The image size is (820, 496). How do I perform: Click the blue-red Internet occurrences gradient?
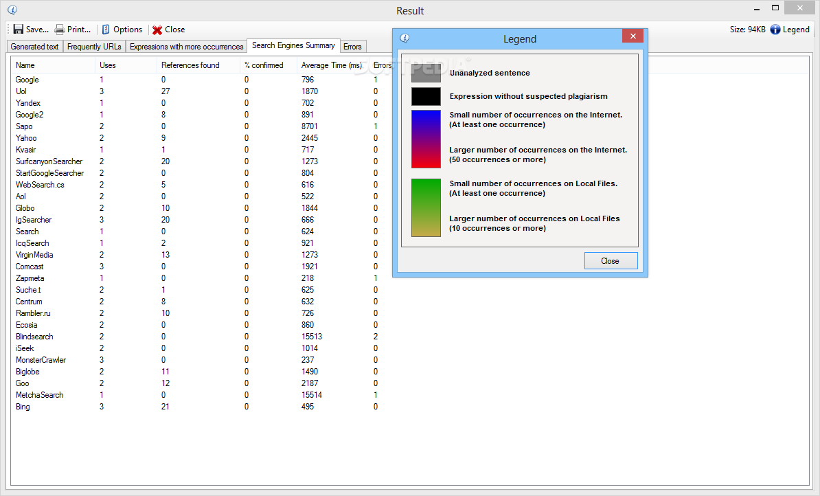[x=426, y=139]
